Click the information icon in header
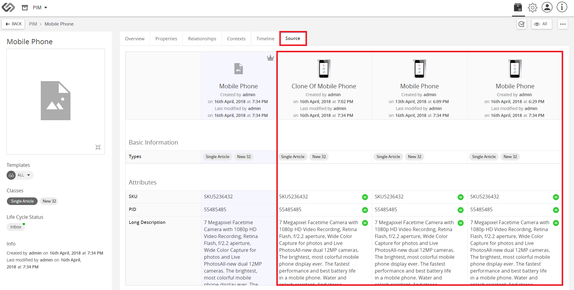The image size is (574, 290). [562, 7]
